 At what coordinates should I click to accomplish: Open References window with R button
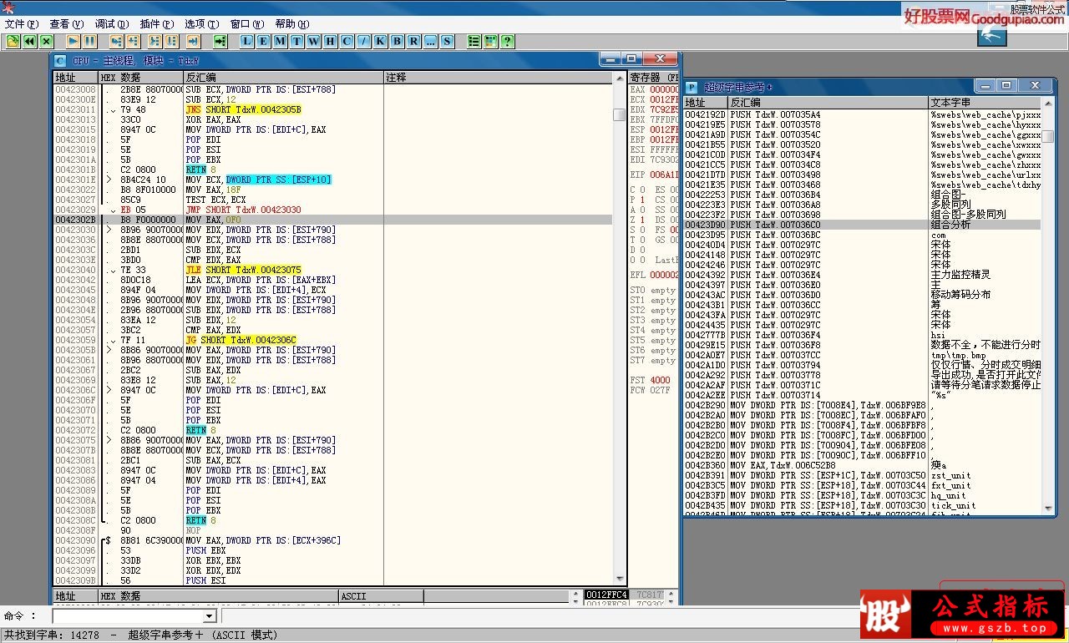414,41
